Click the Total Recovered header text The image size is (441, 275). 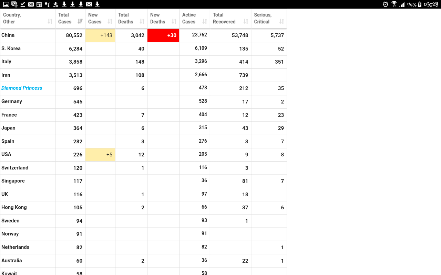pyautogui.click(x=224, y=18)
